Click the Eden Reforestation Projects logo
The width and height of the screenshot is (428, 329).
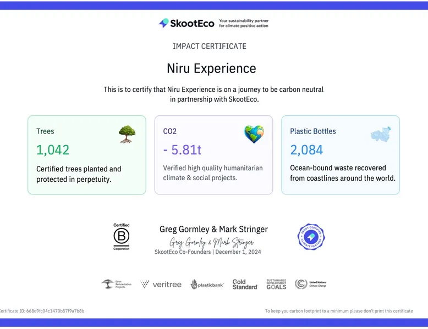(116, 284)
